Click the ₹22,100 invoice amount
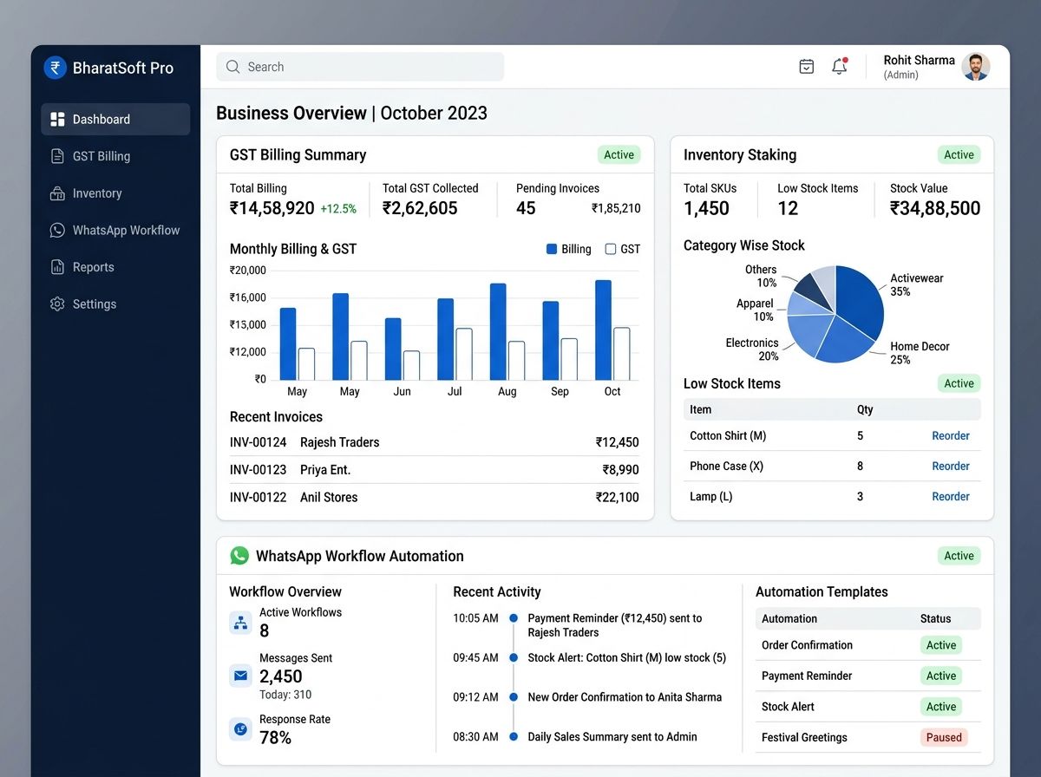 617,498
